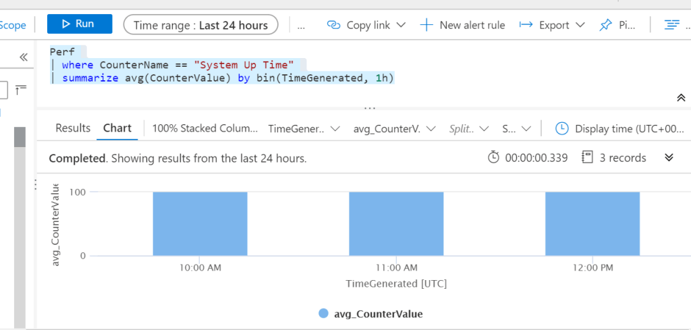Select the Chart tab
691x330 pixels.
(117, 128)
